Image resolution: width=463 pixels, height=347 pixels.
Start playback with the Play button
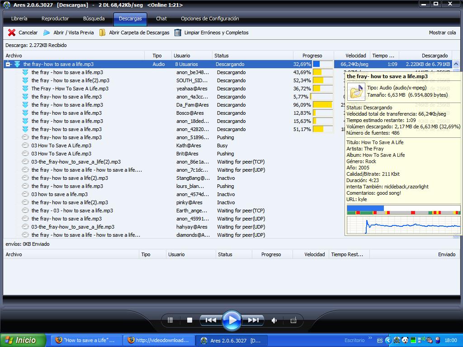[x=232, y=320]
